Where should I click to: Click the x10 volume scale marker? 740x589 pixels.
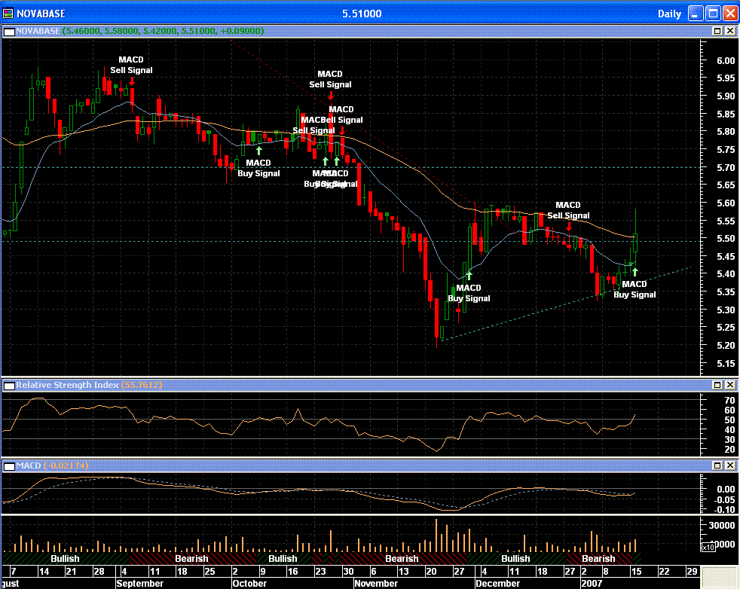708,548
